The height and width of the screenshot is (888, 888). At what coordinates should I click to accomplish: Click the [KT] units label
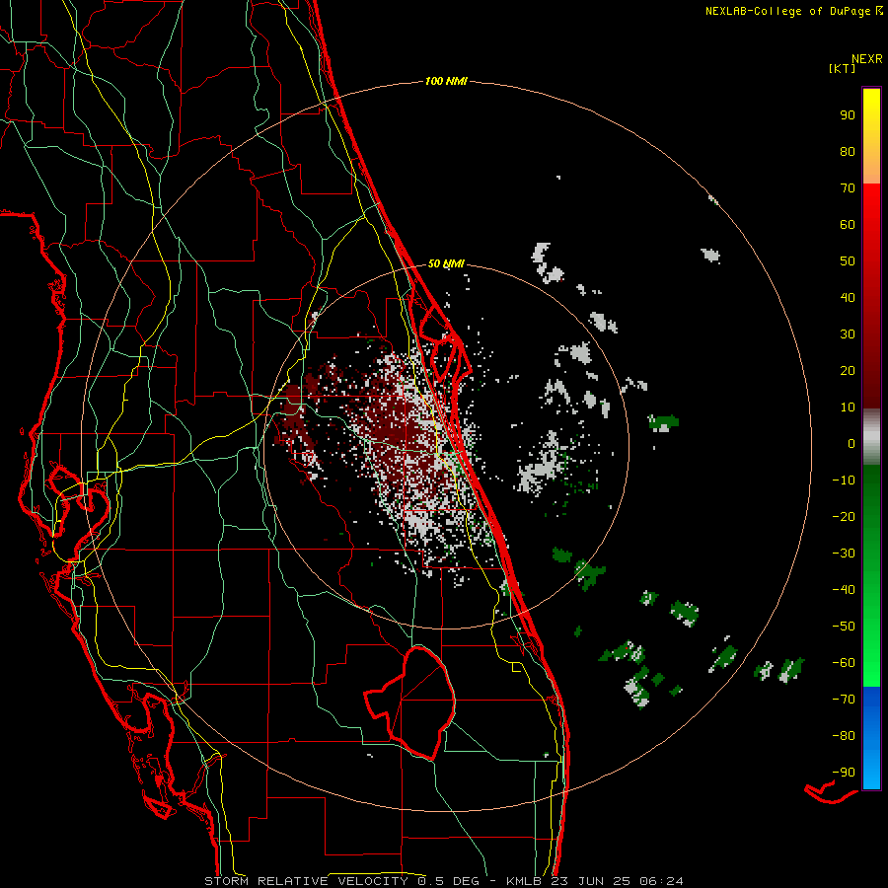pos(842,68)
